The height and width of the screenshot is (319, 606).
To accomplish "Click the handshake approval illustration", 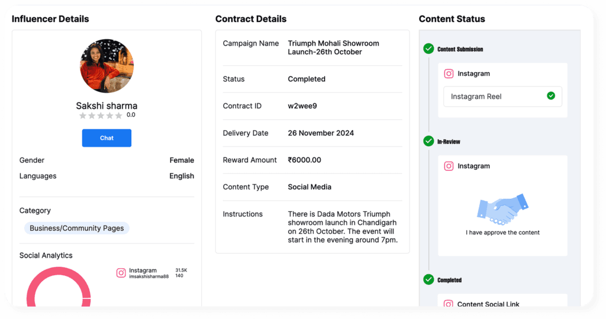I will tap(502, 208).
